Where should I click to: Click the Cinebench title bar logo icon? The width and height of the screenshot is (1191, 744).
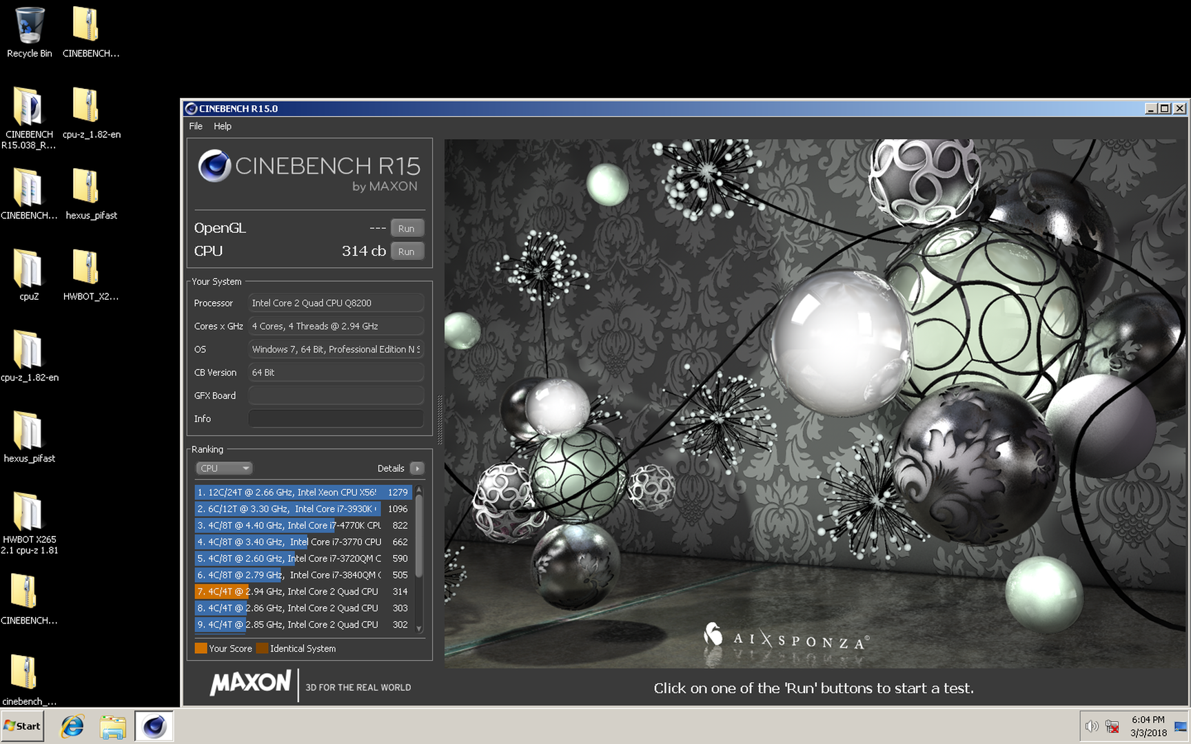point(191,108)
